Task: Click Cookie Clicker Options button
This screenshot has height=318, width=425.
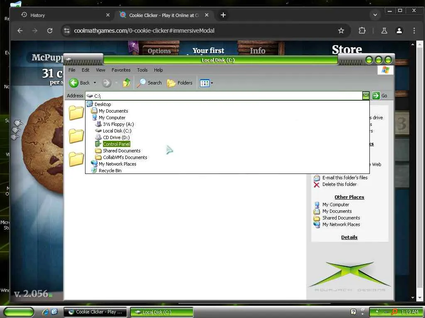Action: 159,51
